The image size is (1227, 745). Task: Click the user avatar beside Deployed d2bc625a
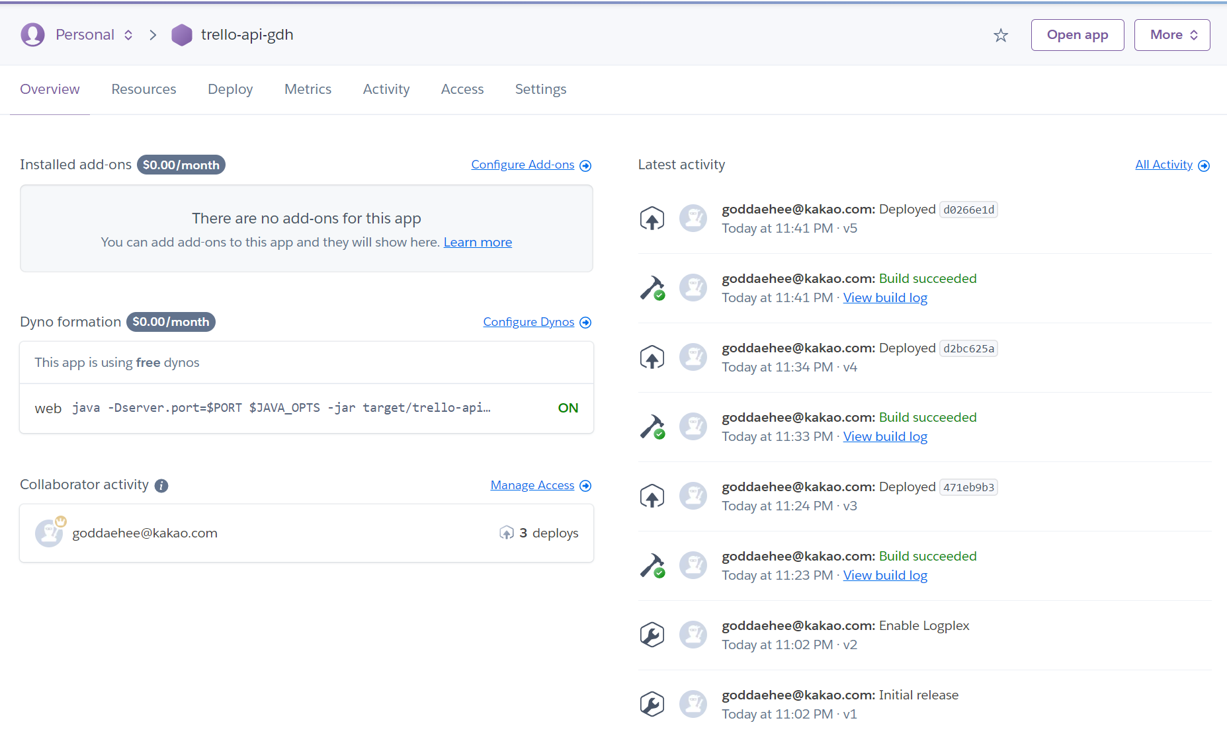[x=693, y=357]
